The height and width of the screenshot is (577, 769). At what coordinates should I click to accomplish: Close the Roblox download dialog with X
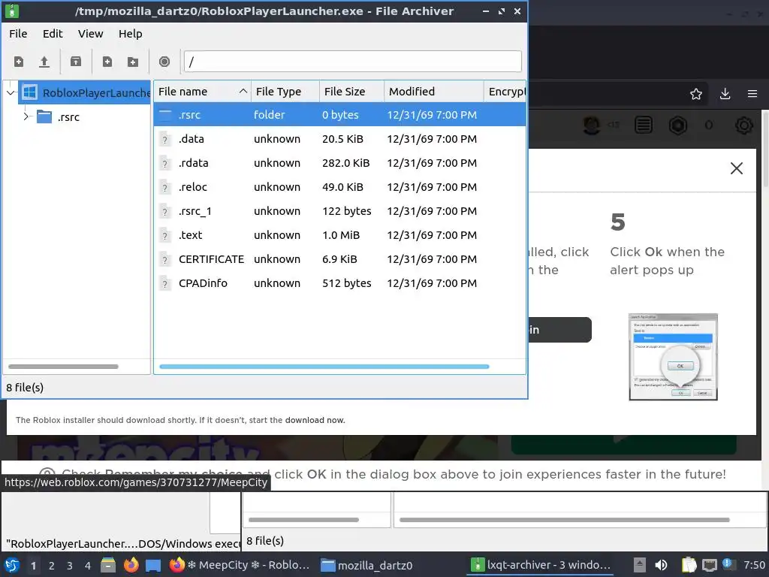pos(736,169)
